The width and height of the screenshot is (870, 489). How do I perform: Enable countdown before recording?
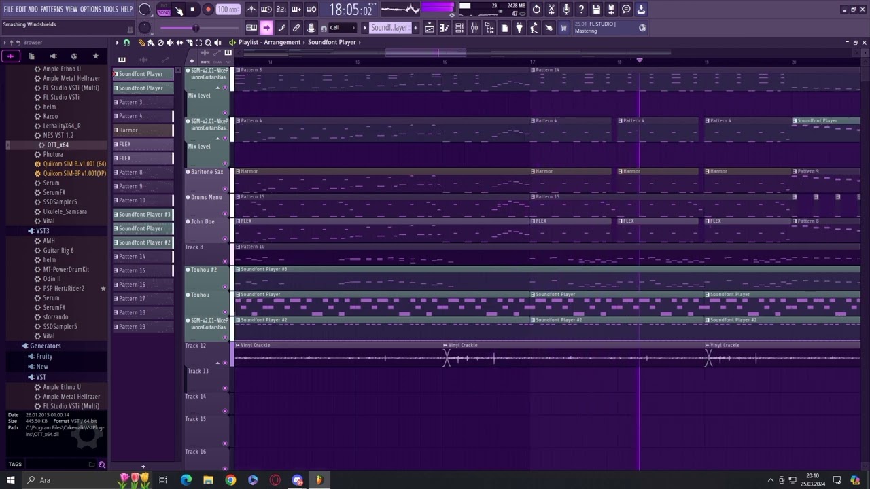pos(281,10)
